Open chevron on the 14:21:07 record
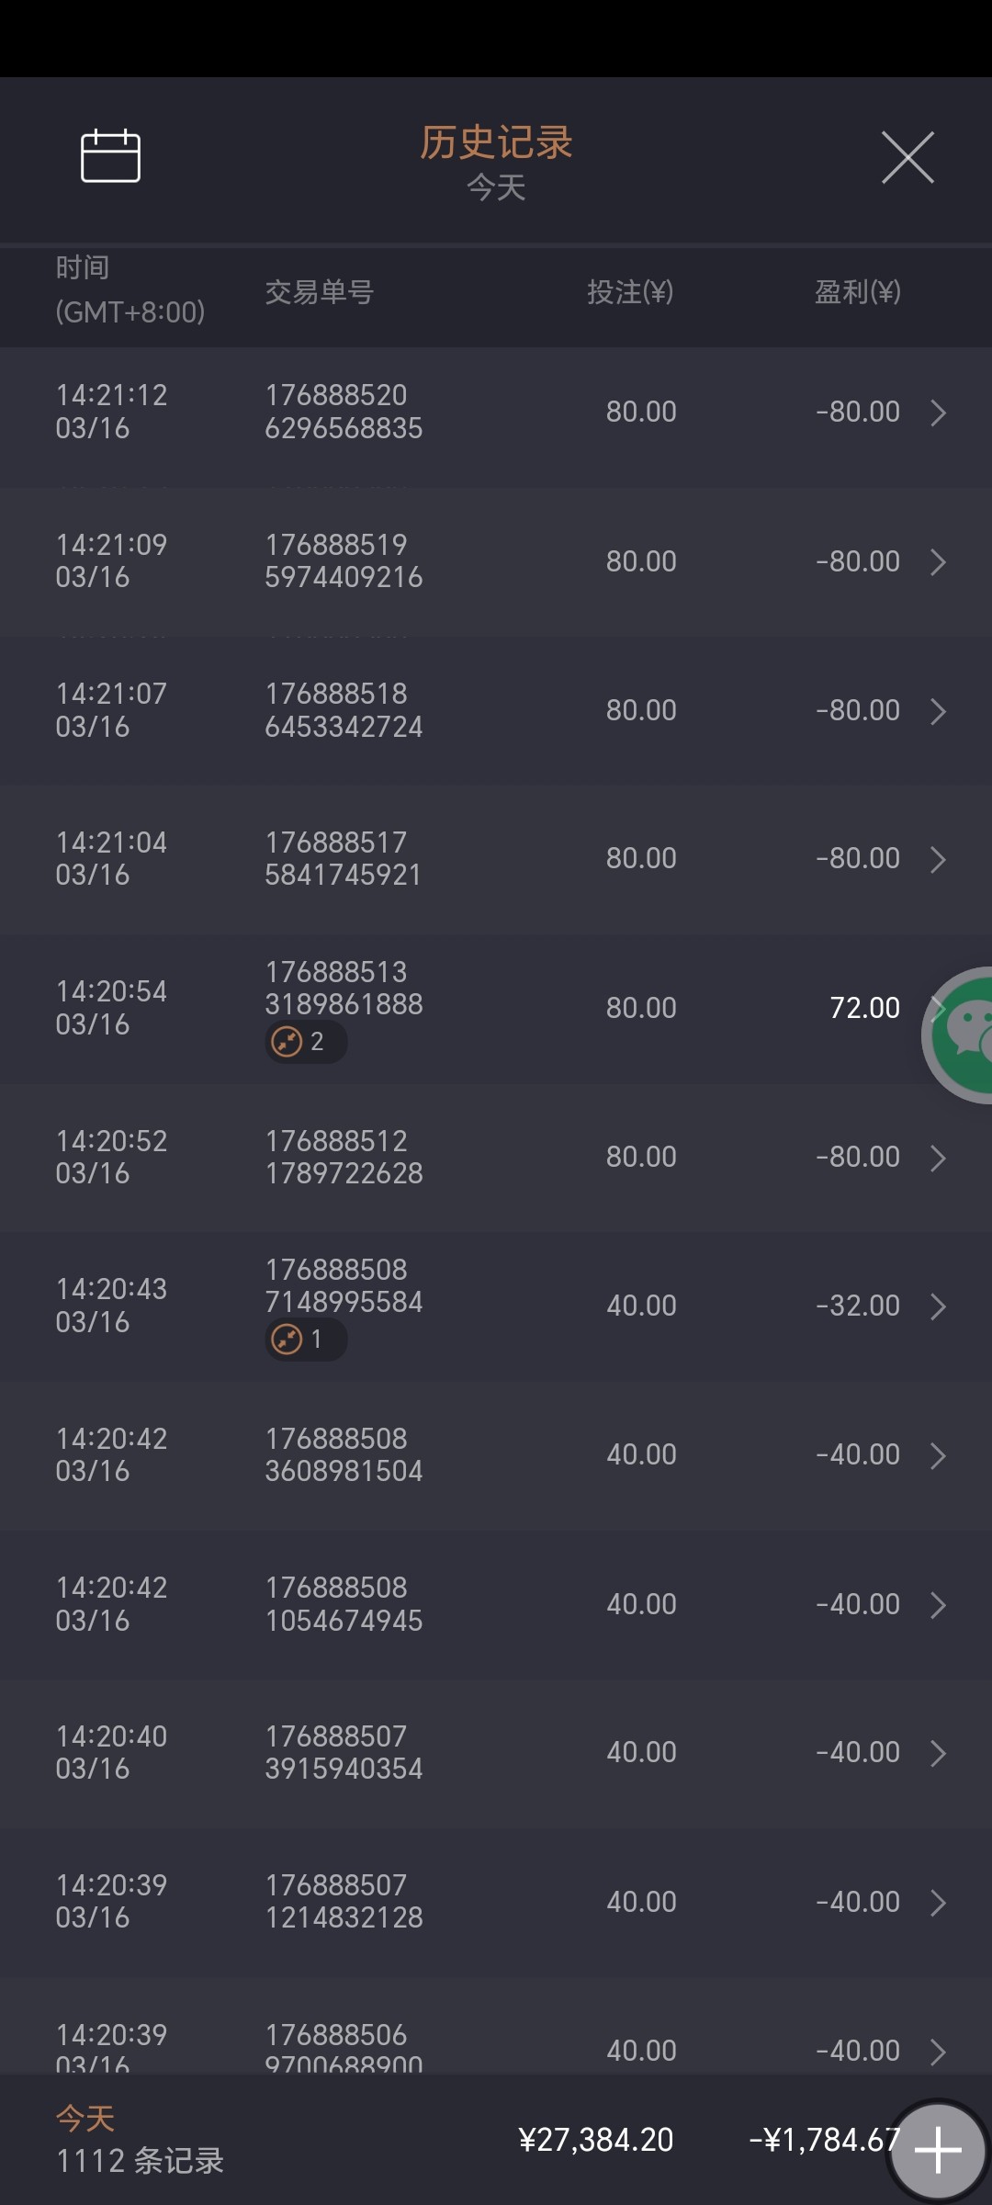 [938, 711]
